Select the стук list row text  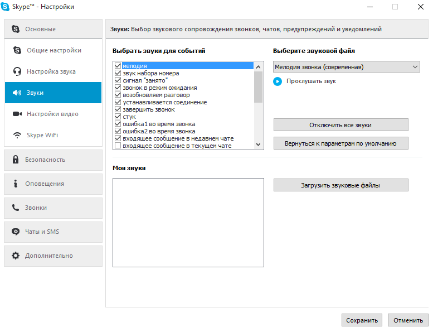(x=129, y=117)
